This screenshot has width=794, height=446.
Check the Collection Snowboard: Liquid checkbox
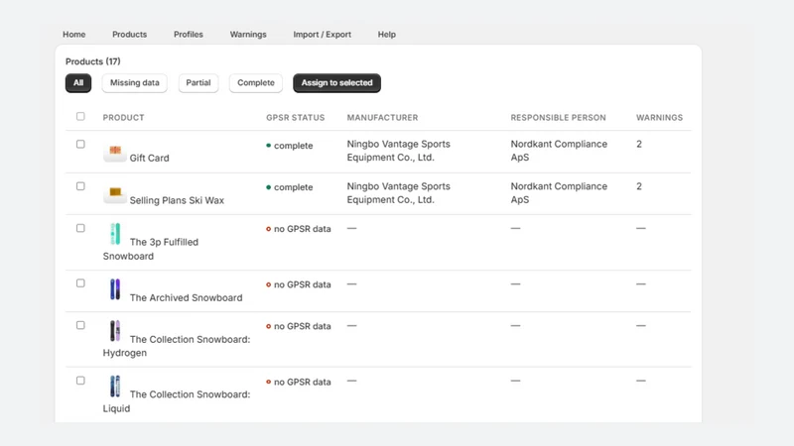pos(80,381)
